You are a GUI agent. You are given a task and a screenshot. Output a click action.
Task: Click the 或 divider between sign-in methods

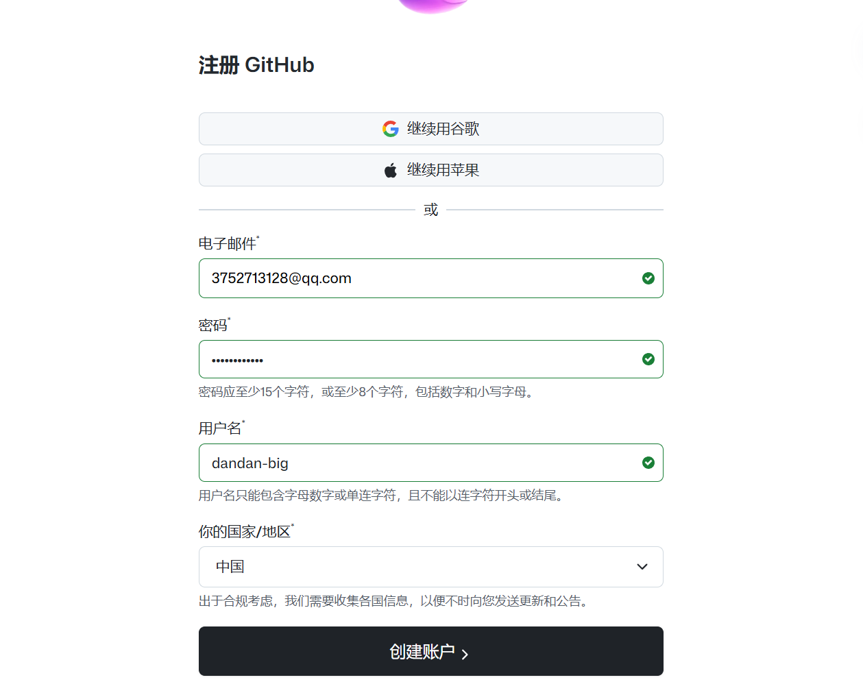click(x=430, y=209)
